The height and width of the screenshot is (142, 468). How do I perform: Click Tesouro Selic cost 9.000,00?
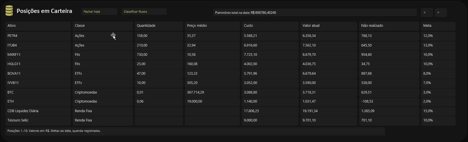coord(270,120)
